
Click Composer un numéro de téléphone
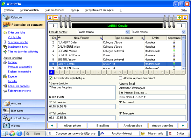click(x=73, y=134)
